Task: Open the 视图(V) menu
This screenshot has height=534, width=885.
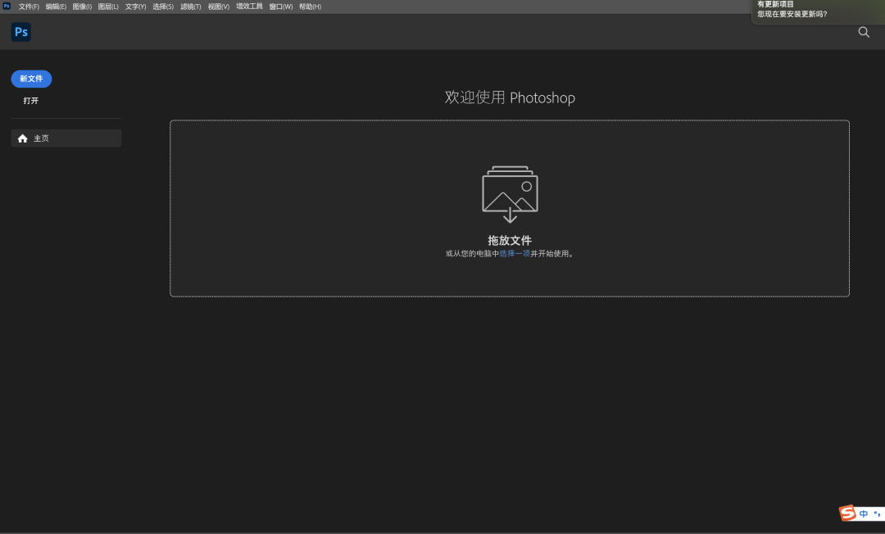Action: [219, 7]
